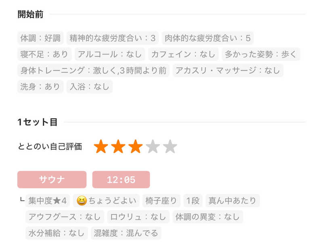Click the 集中度★4 tag

pos(48,200)
